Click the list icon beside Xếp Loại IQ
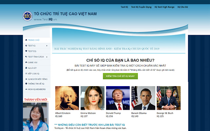This screenshot has height=131, width=210. tap(26, 73)
